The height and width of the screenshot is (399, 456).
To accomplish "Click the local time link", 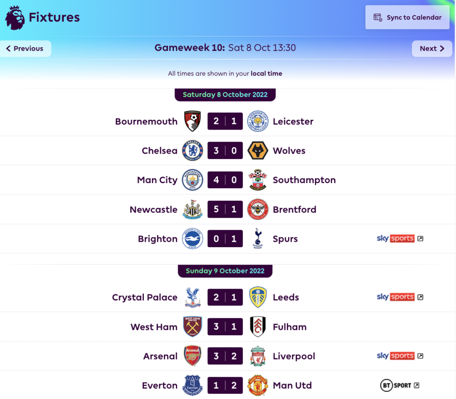I will tap(266, 73).
